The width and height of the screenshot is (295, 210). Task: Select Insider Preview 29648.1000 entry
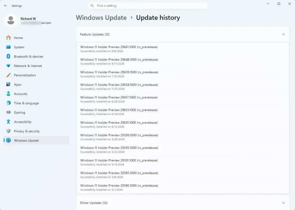coord(182,62)
